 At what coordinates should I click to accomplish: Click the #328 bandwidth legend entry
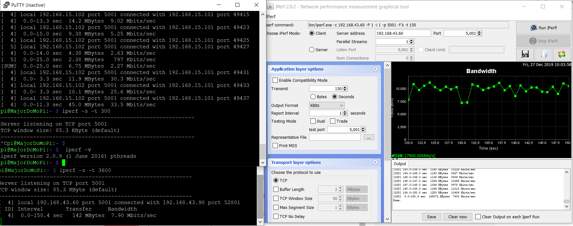[x=413, y=155]
